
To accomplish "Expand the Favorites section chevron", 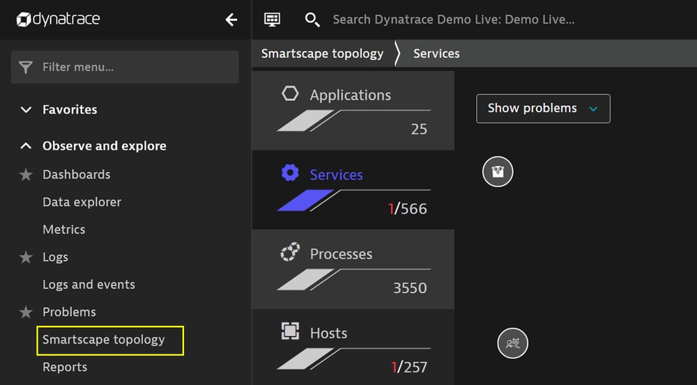I will coord(26,110).
